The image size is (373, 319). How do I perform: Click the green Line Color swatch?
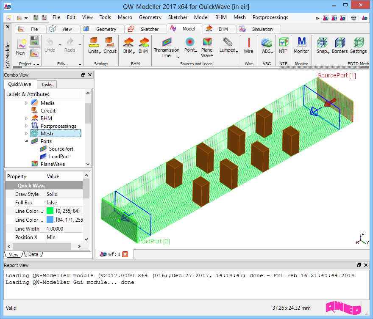point(50,211)
